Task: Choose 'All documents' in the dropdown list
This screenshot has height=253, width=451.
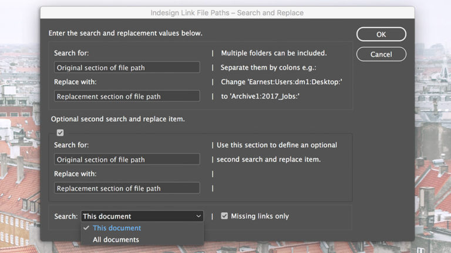Action: [x=116, y=240]
